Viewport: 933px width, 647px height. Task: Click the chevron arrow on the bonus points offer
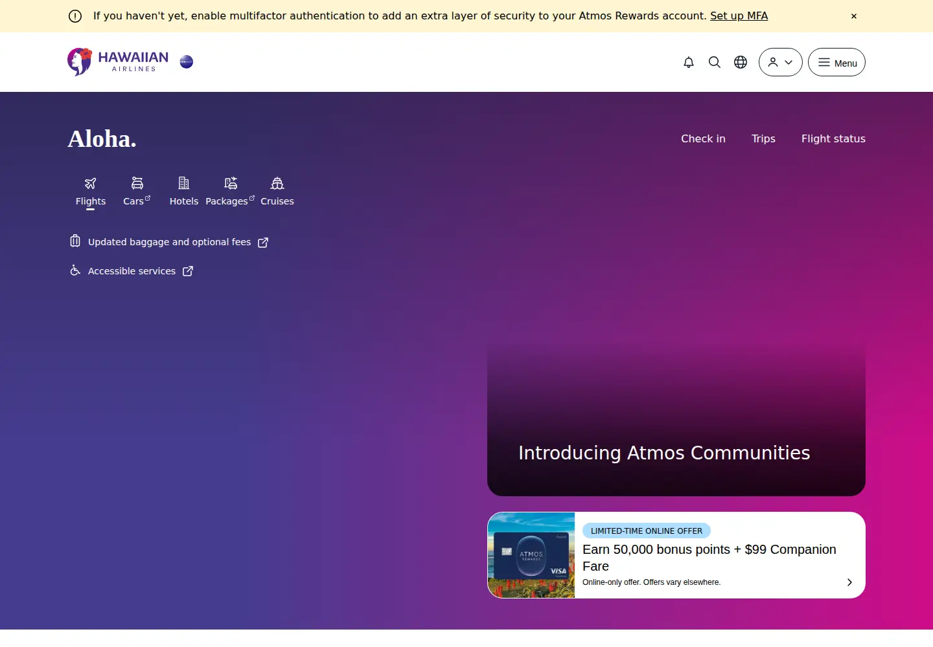849,582
